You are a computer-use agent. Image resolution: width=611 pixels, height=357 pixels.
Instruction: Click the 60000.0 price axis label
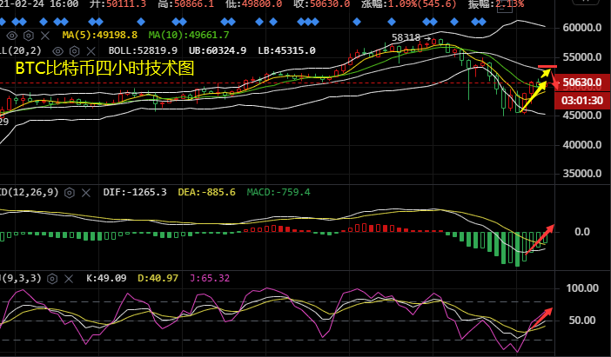[x=581, y=28]
